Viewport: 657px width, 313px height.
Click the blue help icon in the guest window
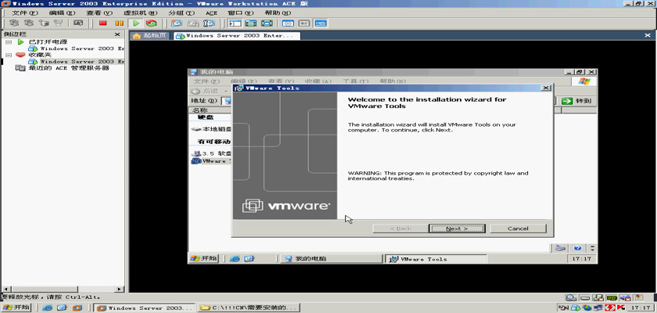[x=577, y=248]
